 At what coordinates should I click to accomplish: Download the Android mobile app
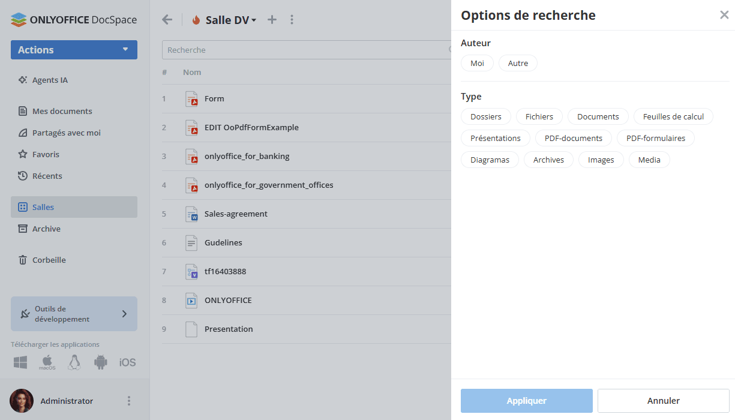point(101,362)
